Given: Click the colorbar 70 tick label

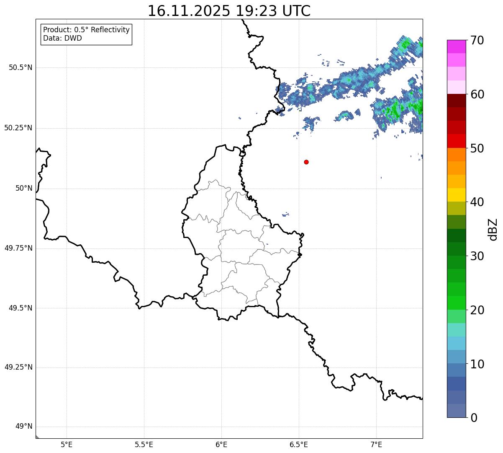Looking at the screenshot, I should (x=477, y=41).
